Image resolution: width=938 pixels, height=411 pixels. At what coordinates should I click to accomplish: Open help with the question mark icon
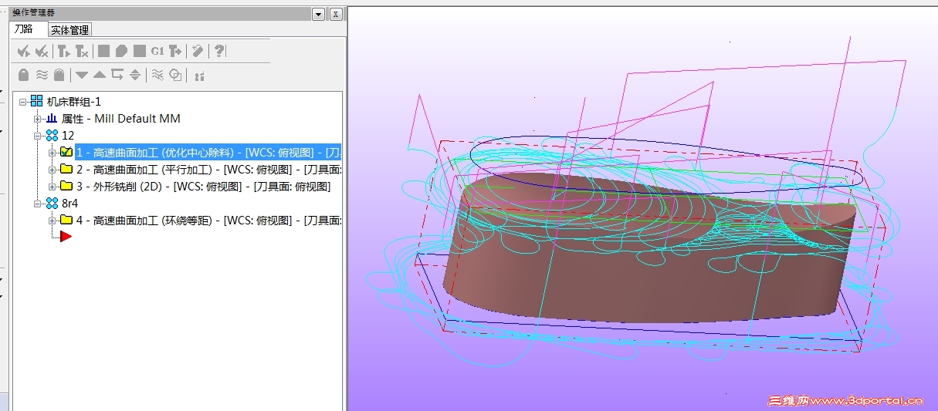pyautogui.click(x=220, y=51)
